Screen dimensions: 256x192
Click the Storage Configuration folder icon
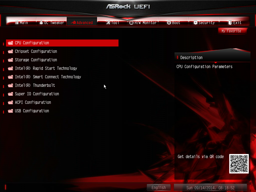pos(10,60)
